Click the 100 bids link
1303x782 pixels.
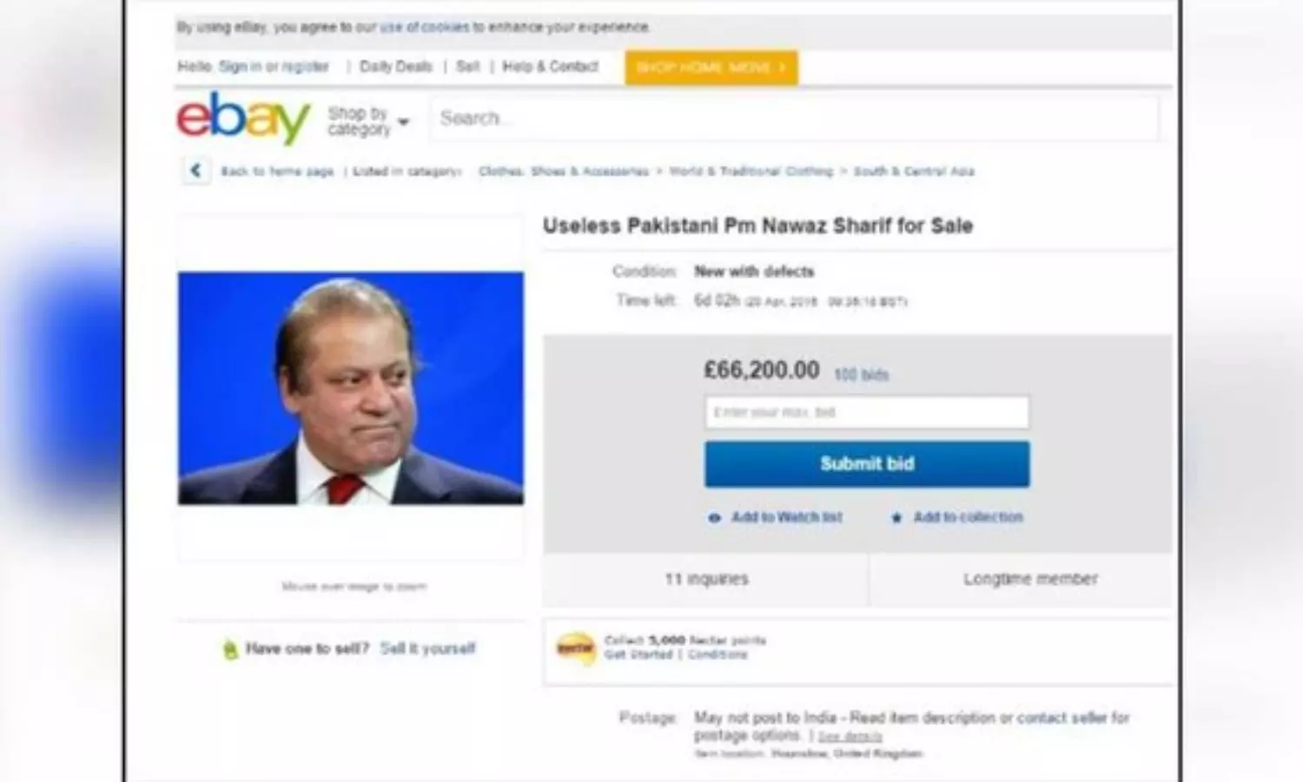pos(861,375)
